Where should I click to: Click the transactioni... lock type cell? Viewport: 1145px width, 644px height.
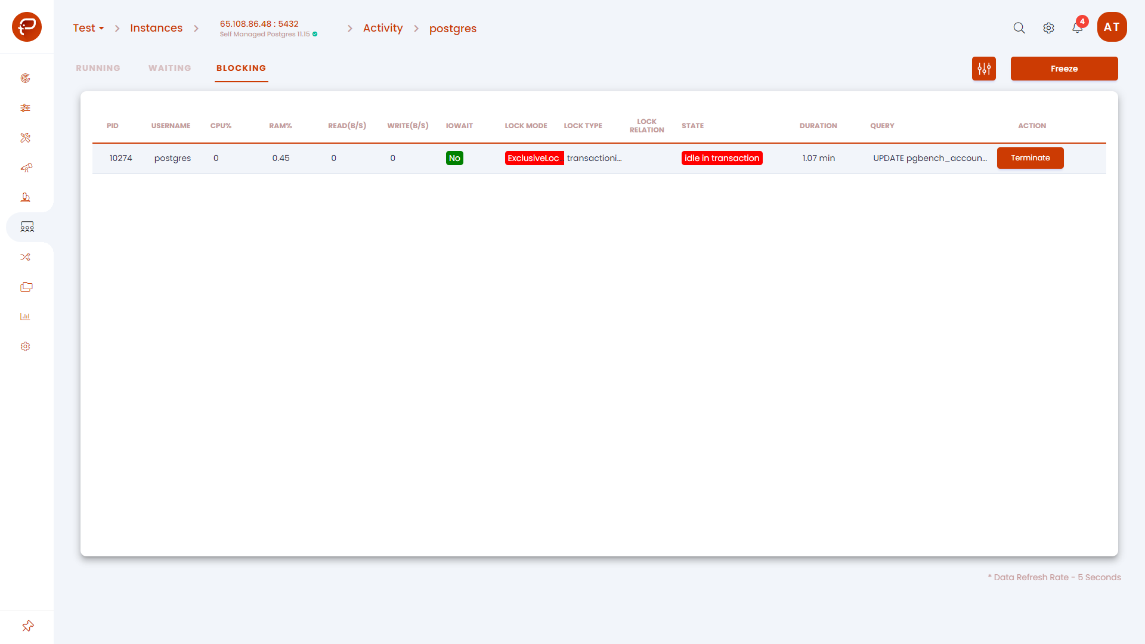pyautogui.click(x=594, y=158)
